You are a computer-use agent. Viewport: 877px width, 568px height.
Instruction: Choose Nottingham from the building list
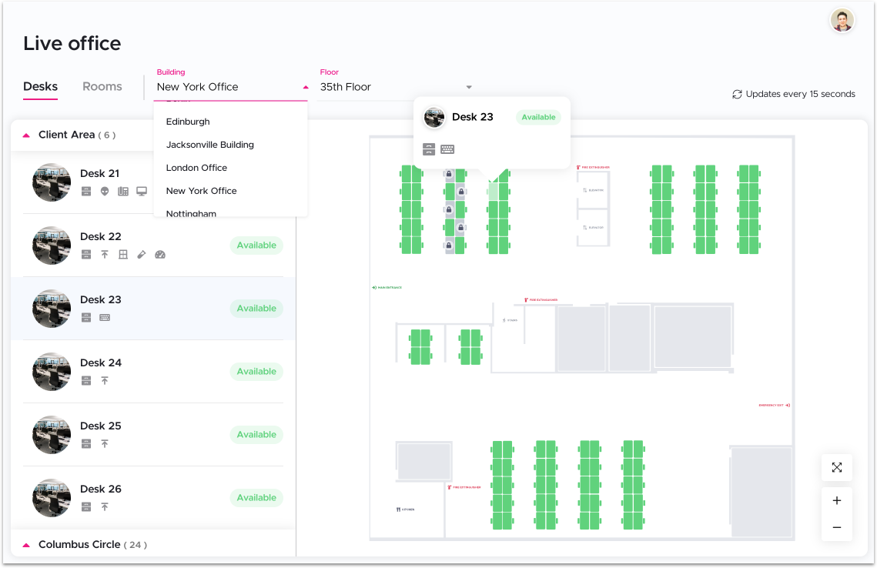pyautogui.click(x=191, y=213)
